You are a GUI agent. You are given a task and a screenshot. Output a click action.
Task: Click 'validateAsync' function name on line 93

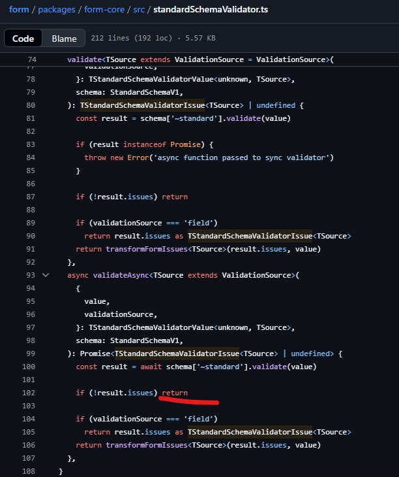coord(121,275)
